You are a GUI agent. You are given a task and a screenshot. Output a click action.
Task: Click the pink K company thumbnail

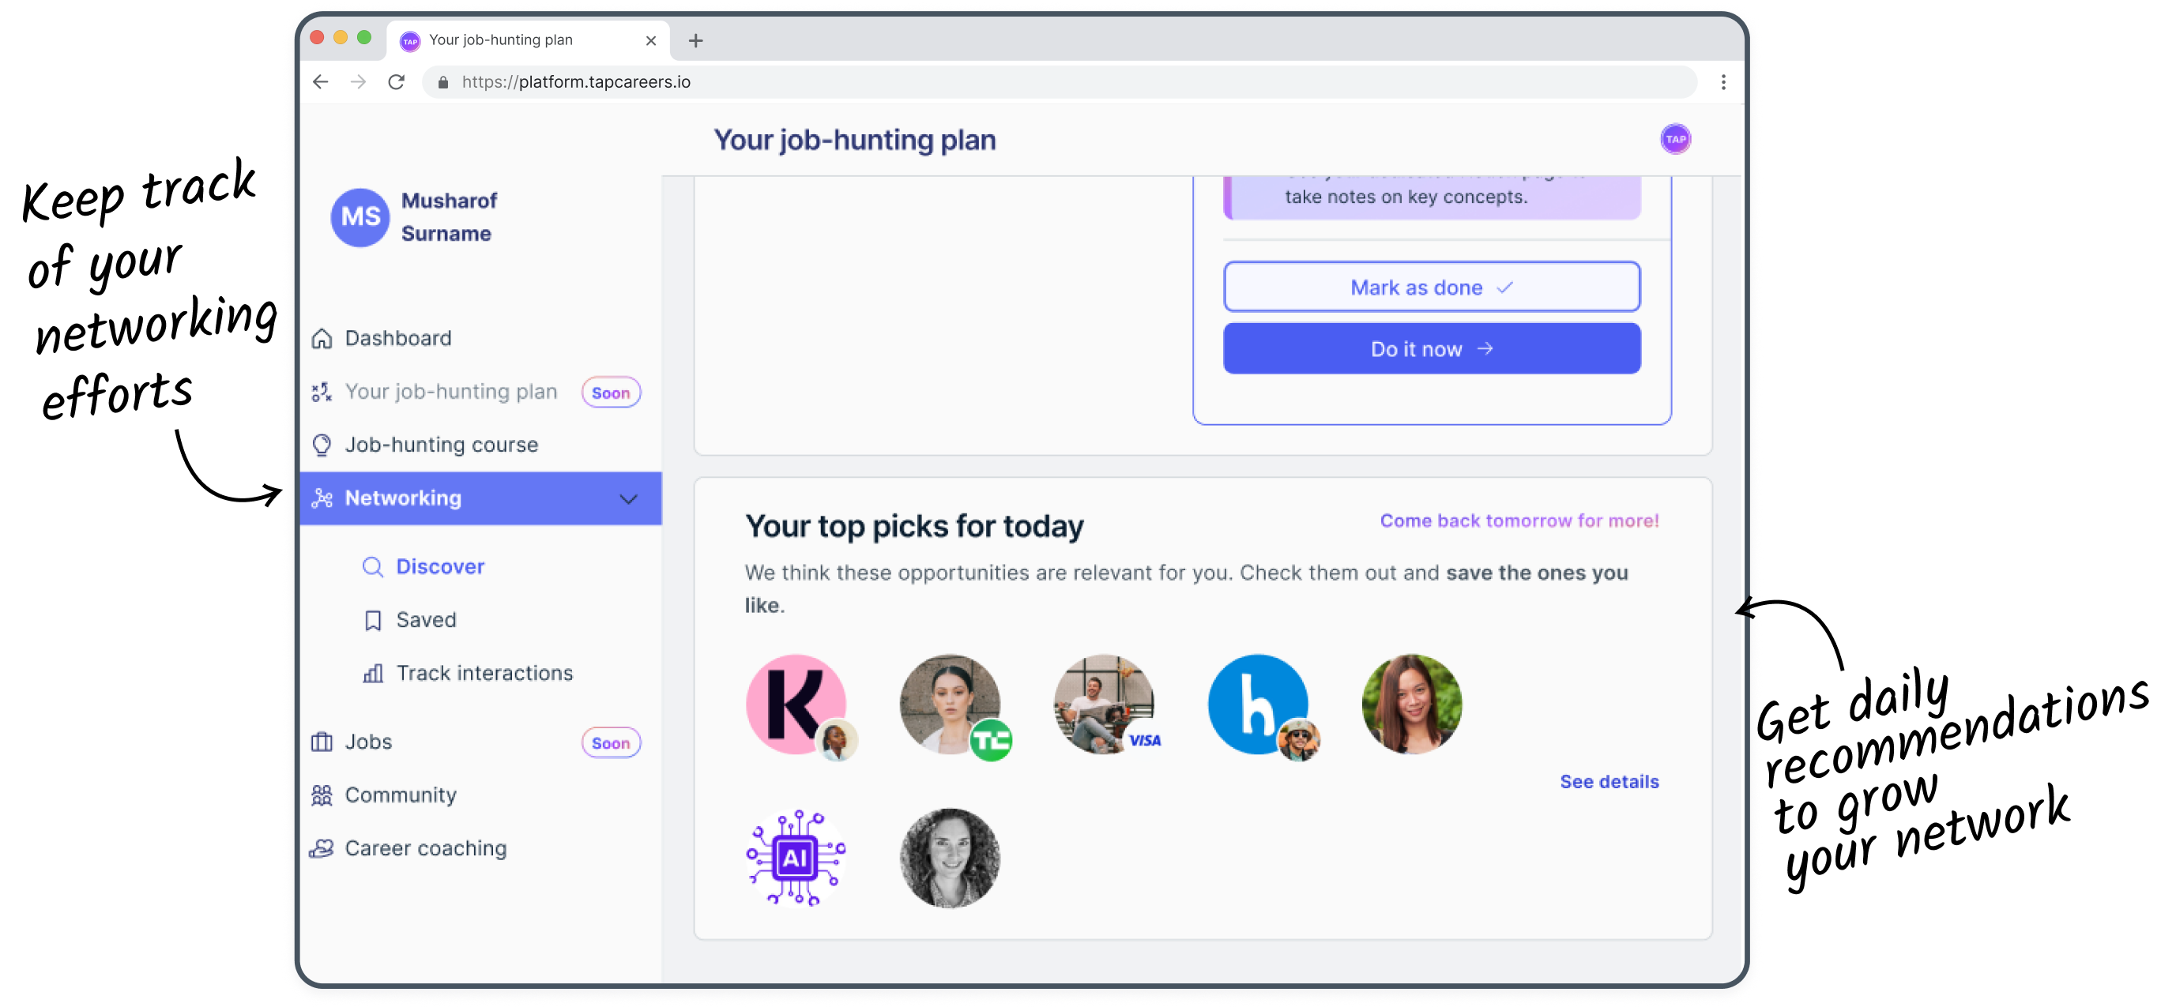click(796, 705)
